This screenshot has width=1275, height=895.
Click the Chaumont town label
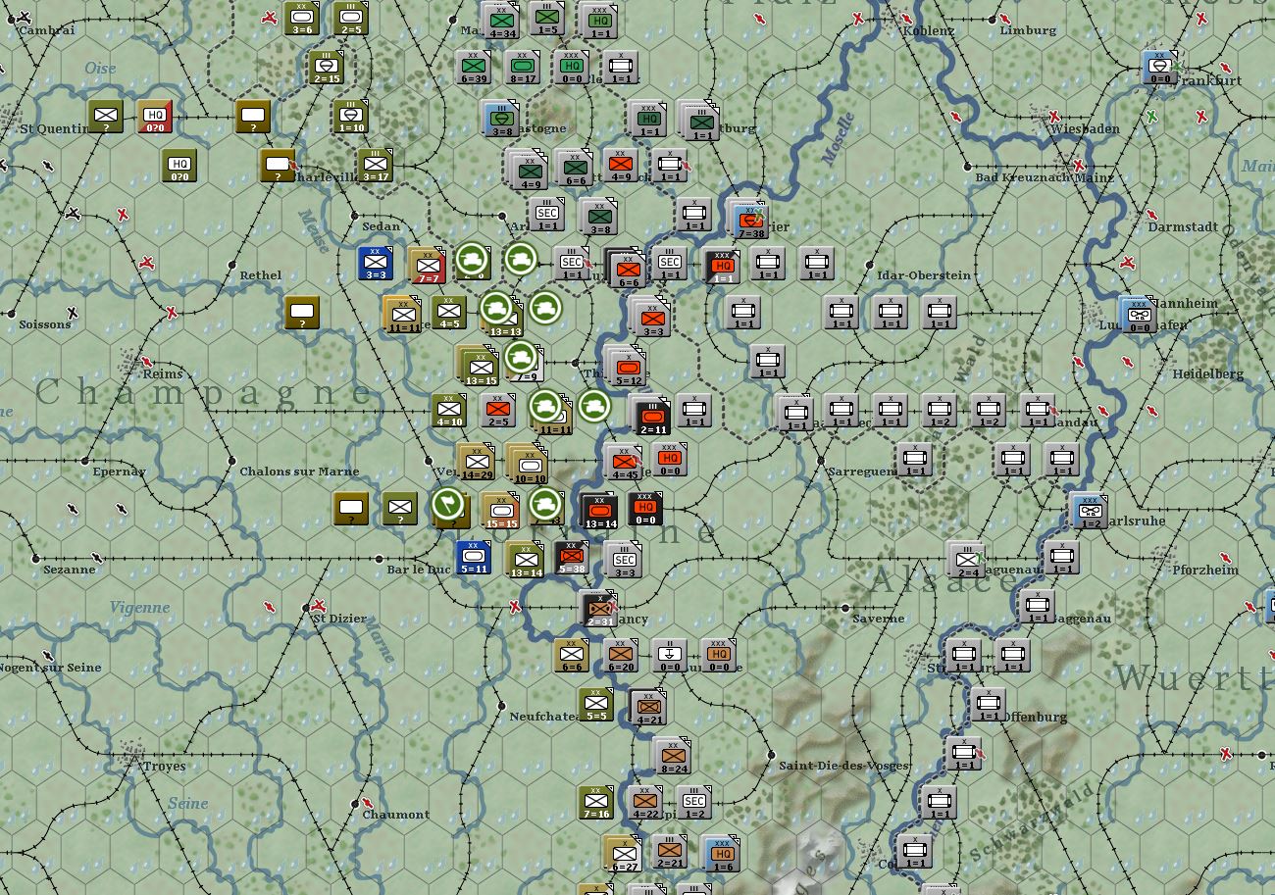click(396, 815)
